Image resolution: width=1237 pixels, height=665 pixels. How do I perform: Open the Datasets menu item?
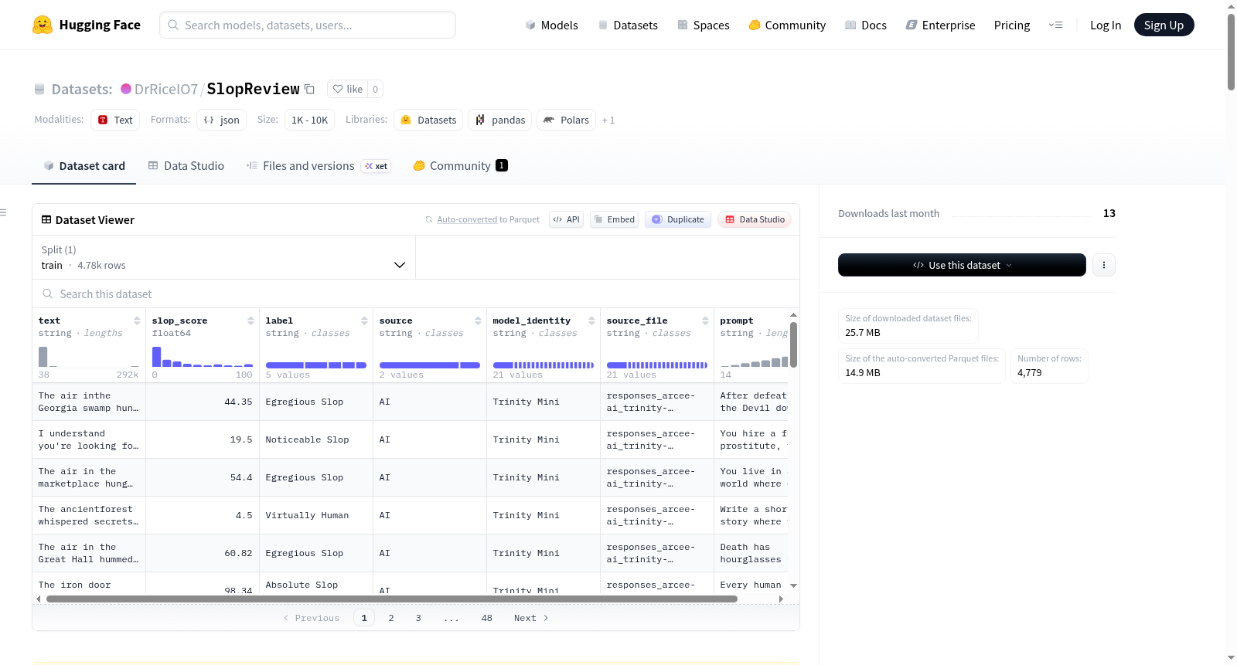coord(628,25)
